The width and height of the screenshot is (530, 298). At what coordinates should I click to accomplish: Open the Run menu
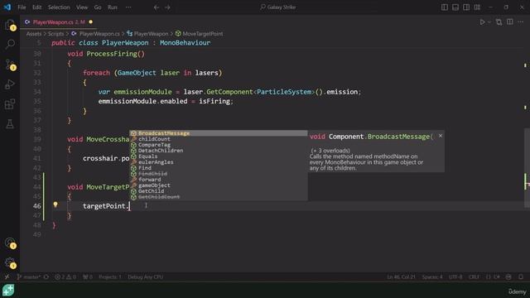[113, 7]
